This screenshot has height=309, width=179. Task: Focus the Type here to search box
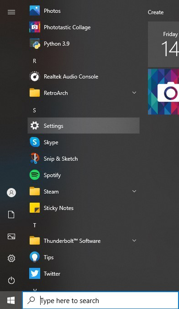[x=100, y=300]
